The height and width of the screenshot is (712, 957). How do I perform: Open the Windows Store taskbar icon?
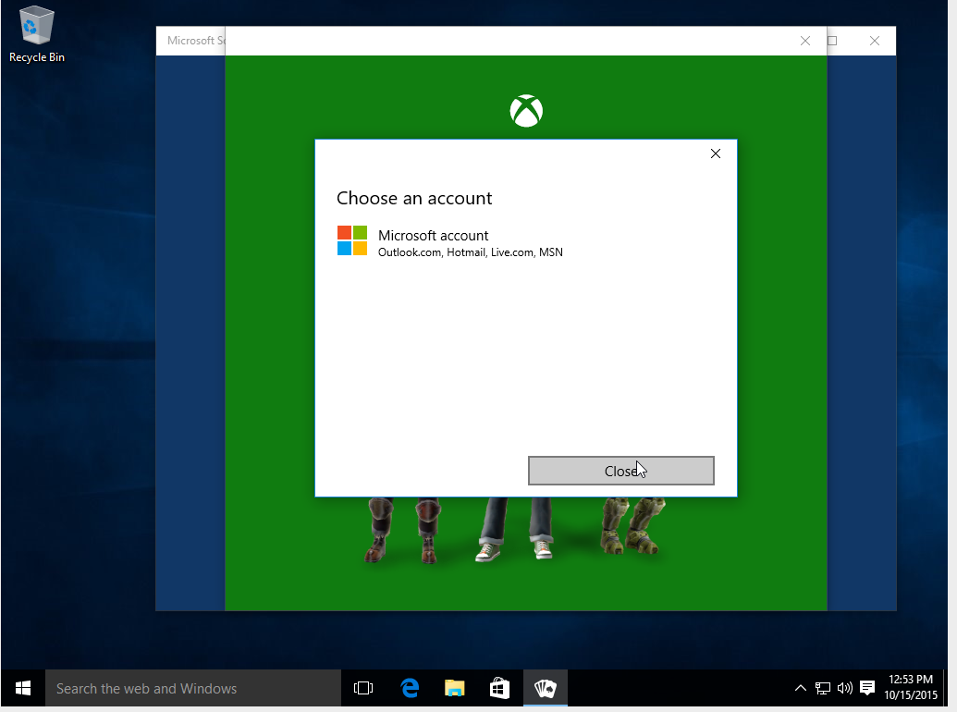click(x=500, y=688)
